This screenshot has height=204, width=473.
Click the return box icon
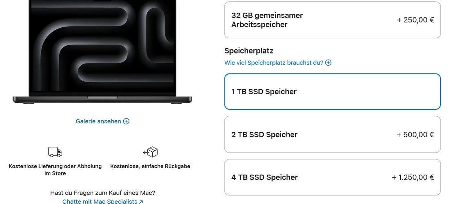point(150,152)
